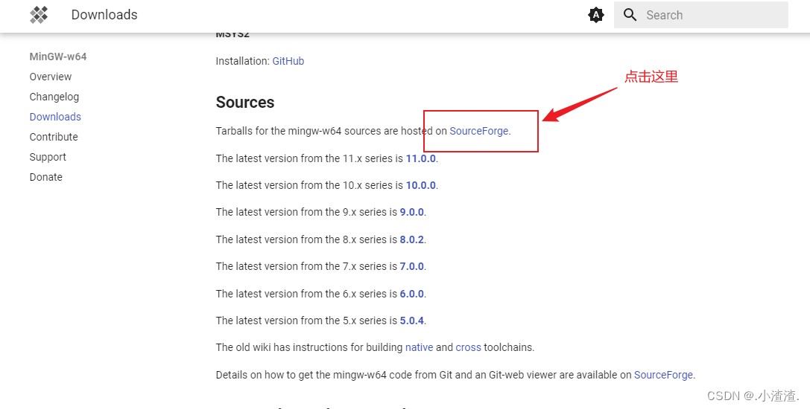The height and width of the screenshot is (409, 810).
Task: Open version 6.0.0 link
Action: [x=412, y=294]
